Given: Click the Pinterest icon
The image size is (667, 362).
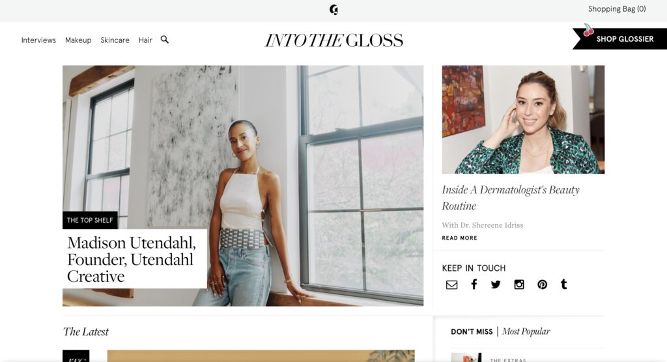Looking at the screenshot, I should tap(542, 285).
